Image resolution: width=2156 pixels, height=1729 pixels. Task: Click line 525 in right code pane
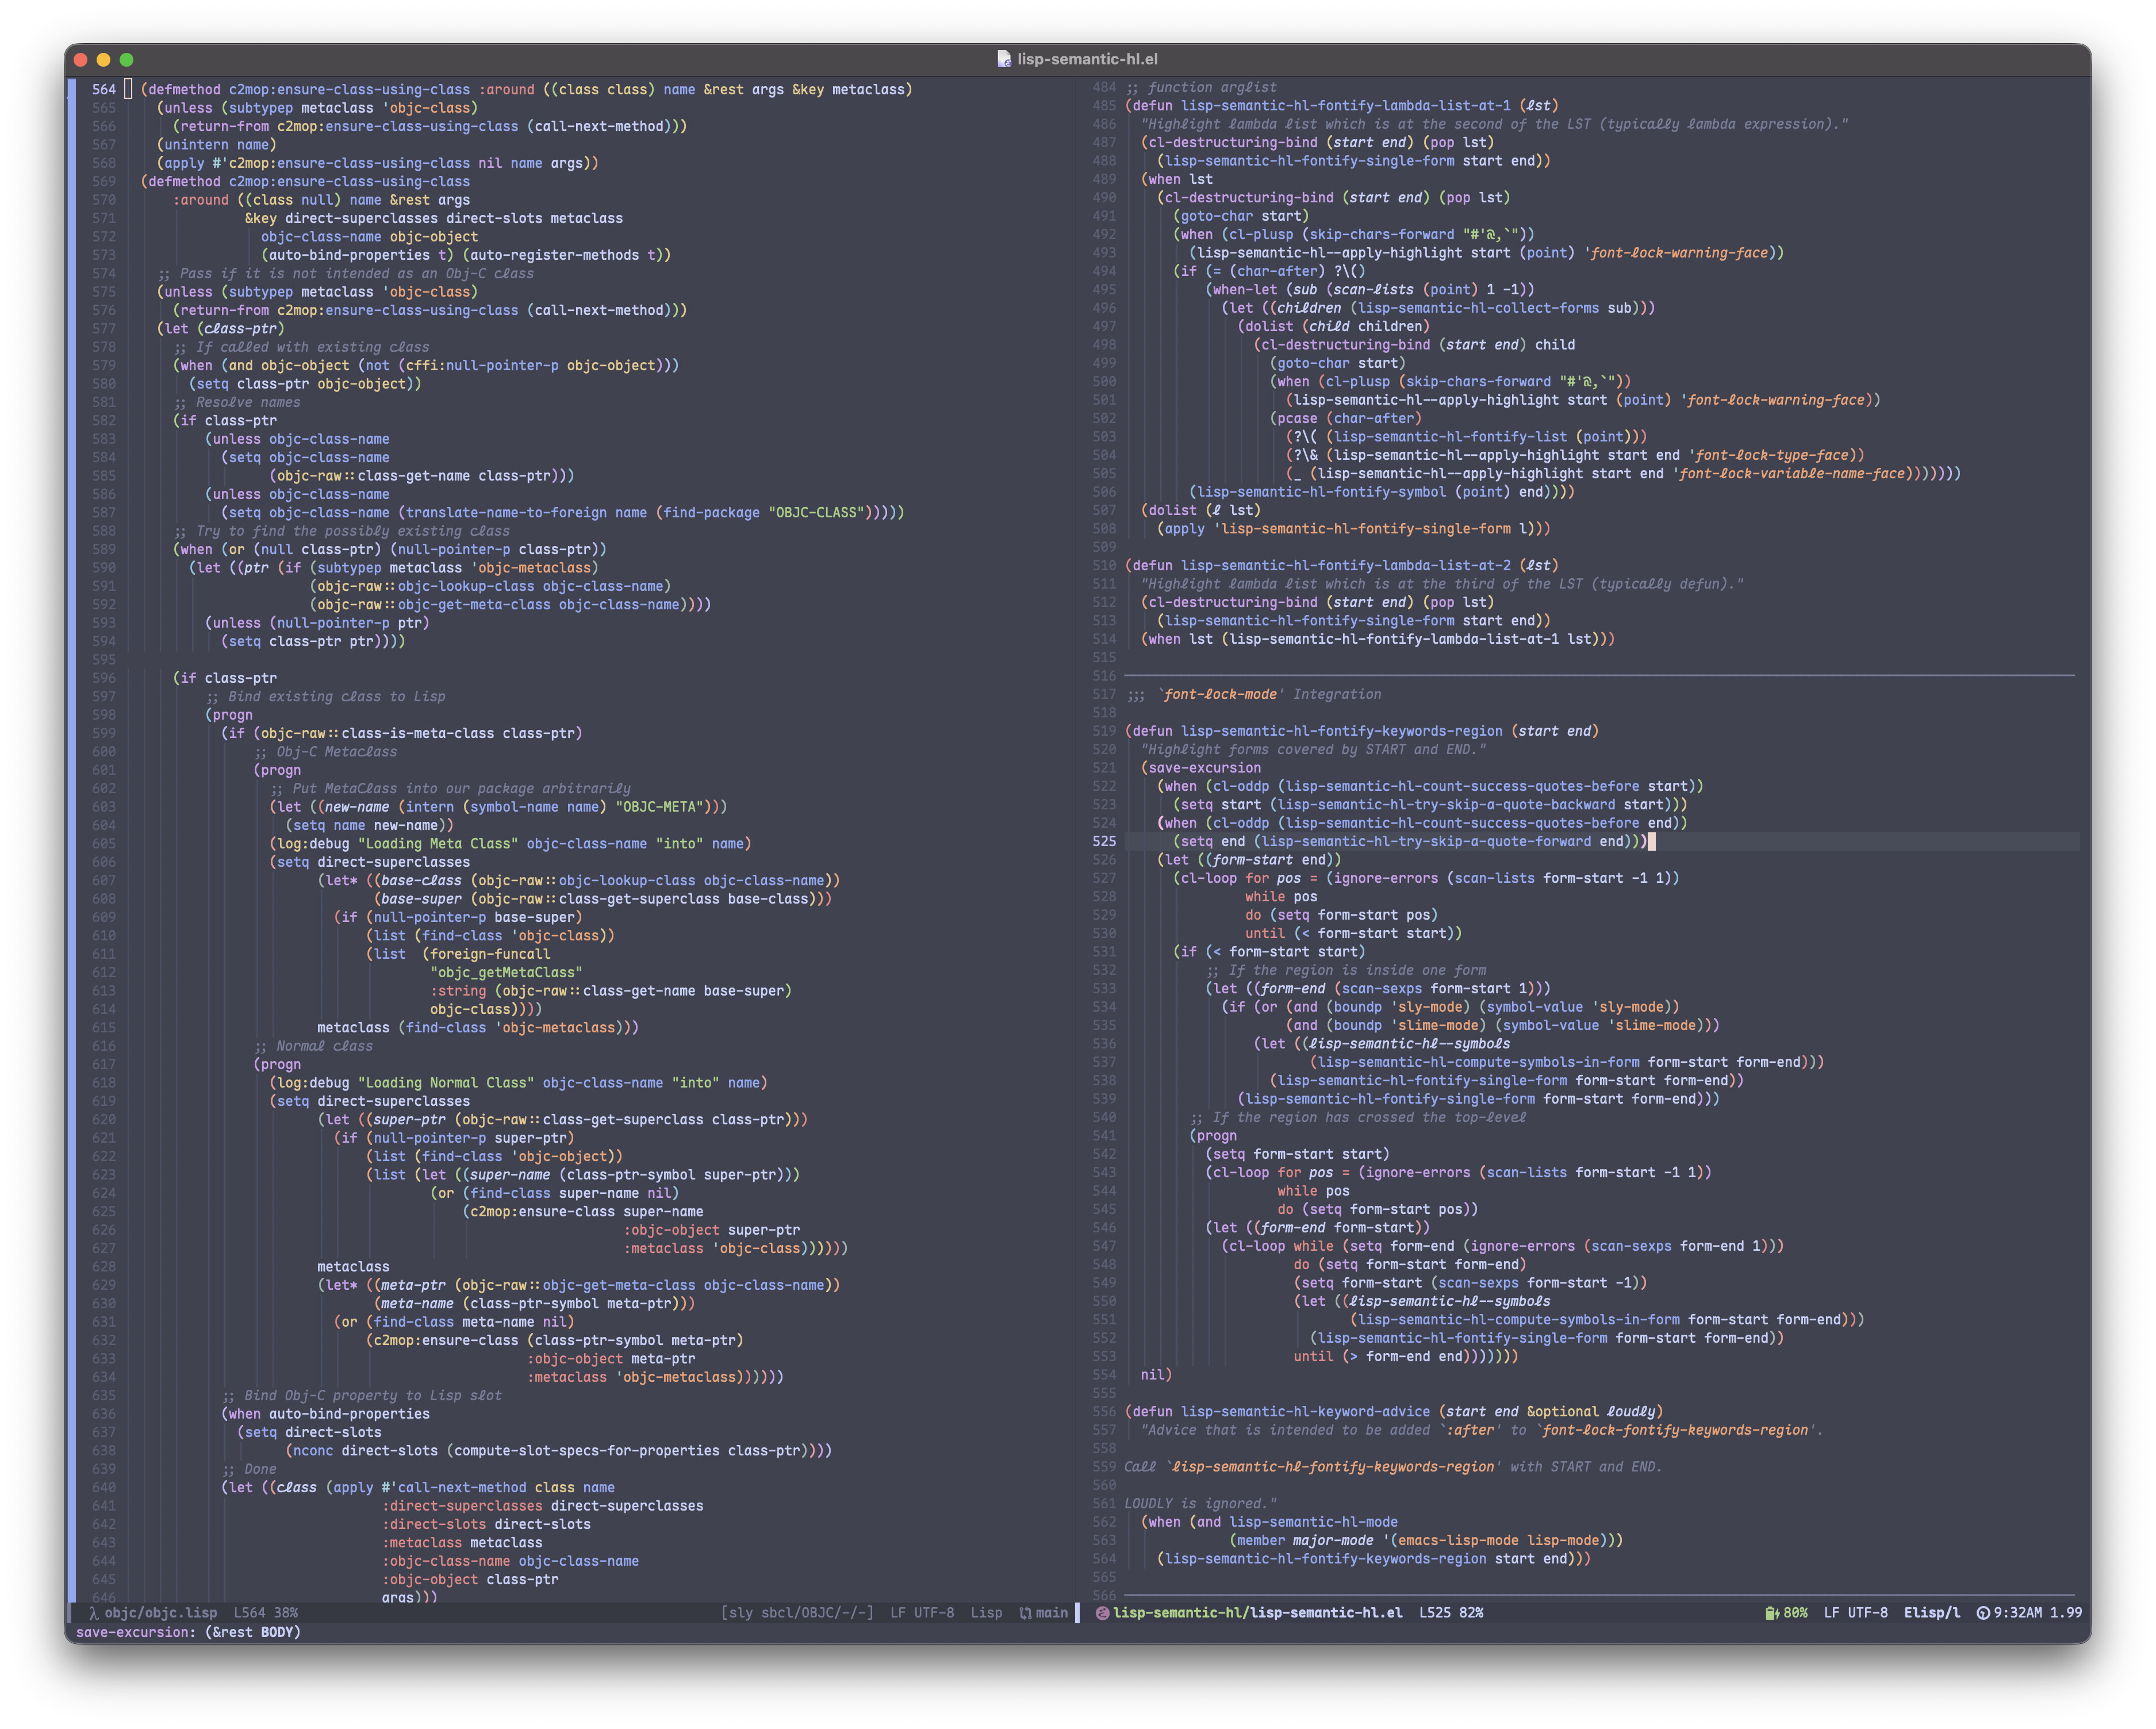tap(1400, 842)
